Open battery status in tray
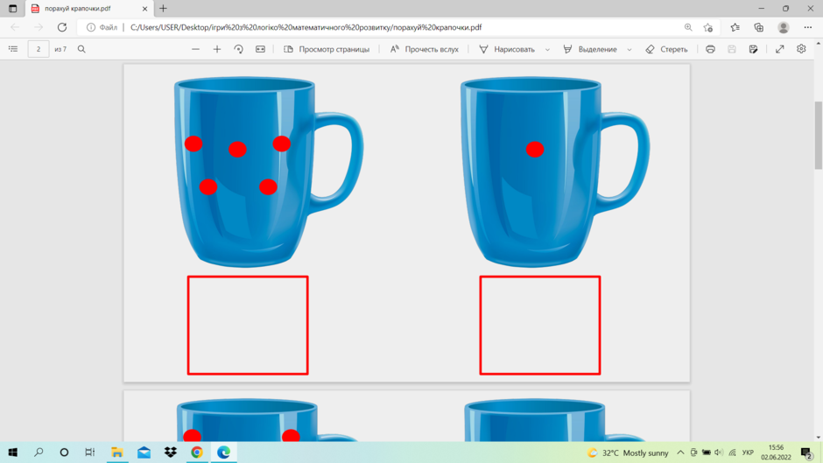This screenshot has height=463, width=823. (x=707, y=452)
